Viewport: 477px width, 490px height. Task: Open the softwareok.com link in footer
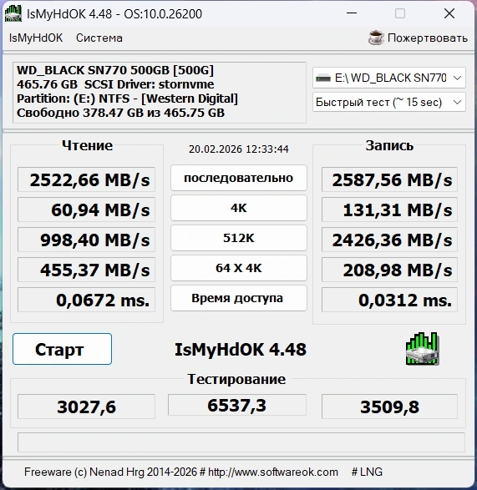click(273, 472)
